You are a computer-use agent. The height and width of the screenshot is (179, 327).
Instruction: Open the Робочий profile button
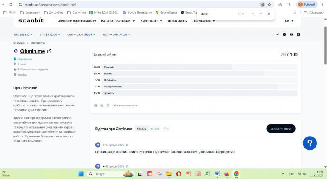(x=307, y=5)
